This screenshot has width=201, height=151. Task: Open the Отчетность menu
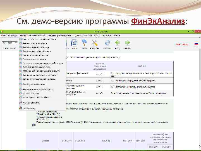coord(13,36)
